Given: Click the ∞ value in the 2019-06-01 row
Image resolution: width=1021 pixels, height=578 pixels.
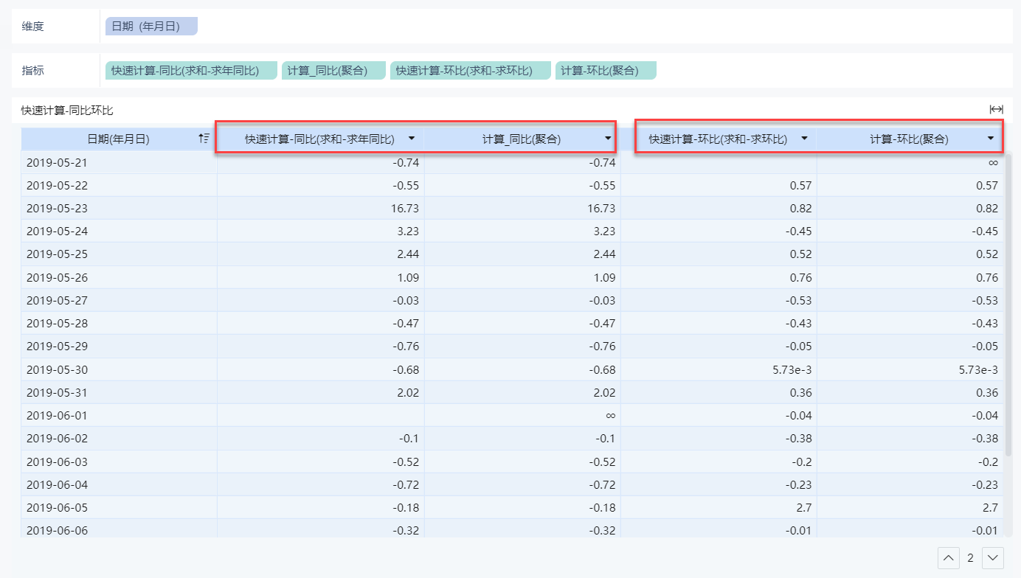Looking at the screenshot, I should (x=610, y=415).
